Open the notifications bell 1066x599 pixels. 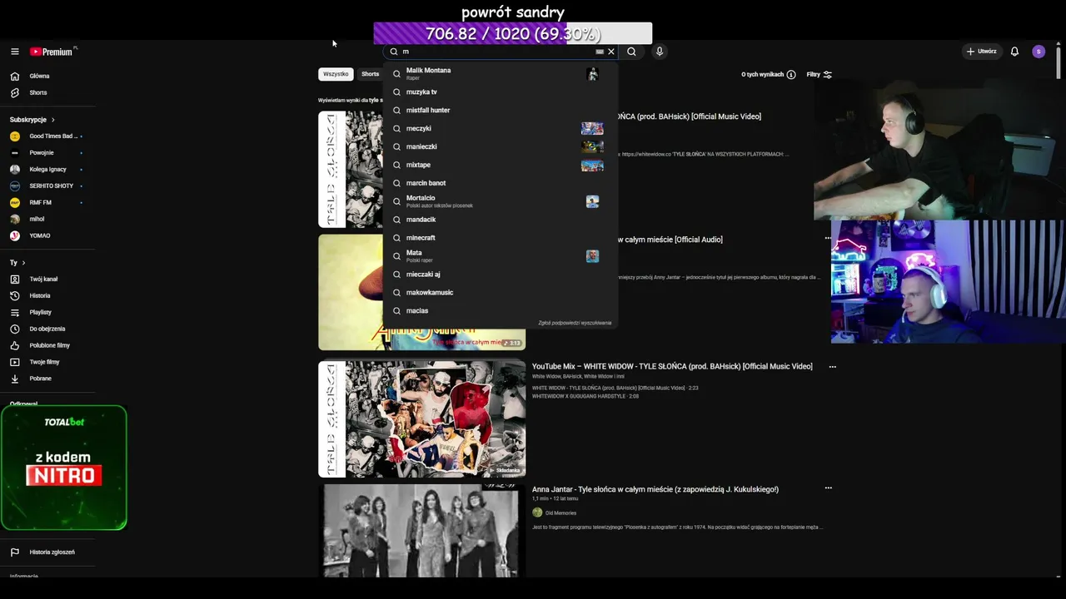click(x=1014, y=52)
